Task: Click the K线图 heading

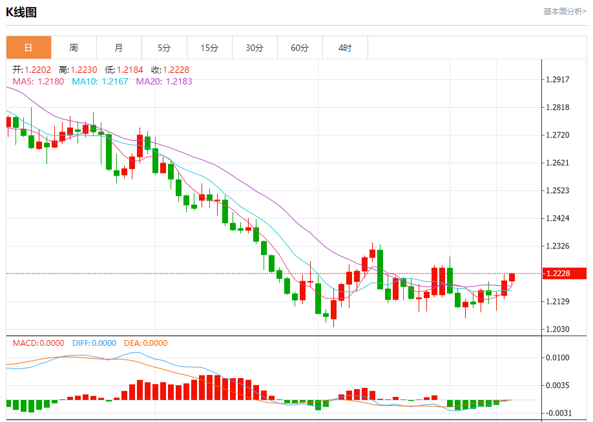Action: click(21, 12)
